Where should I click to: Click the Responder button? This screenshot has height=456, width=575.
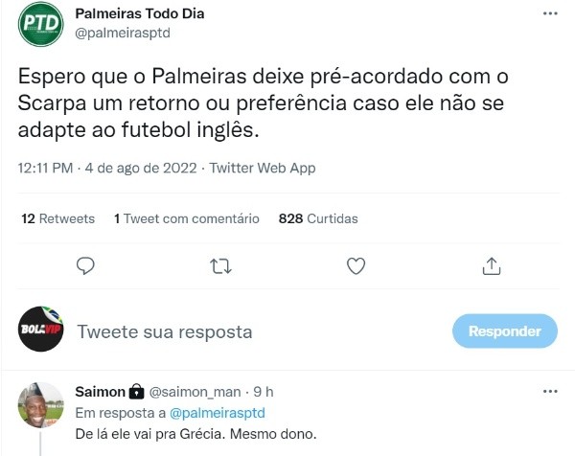[x=504, y=331]
